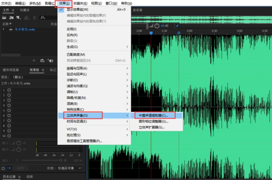Toggle power for effect slot 10
272x180 pixels.
pos(9,136)
